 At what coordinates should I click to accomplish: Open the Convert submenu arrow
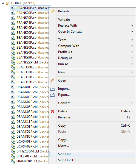(x=132, y=103)
